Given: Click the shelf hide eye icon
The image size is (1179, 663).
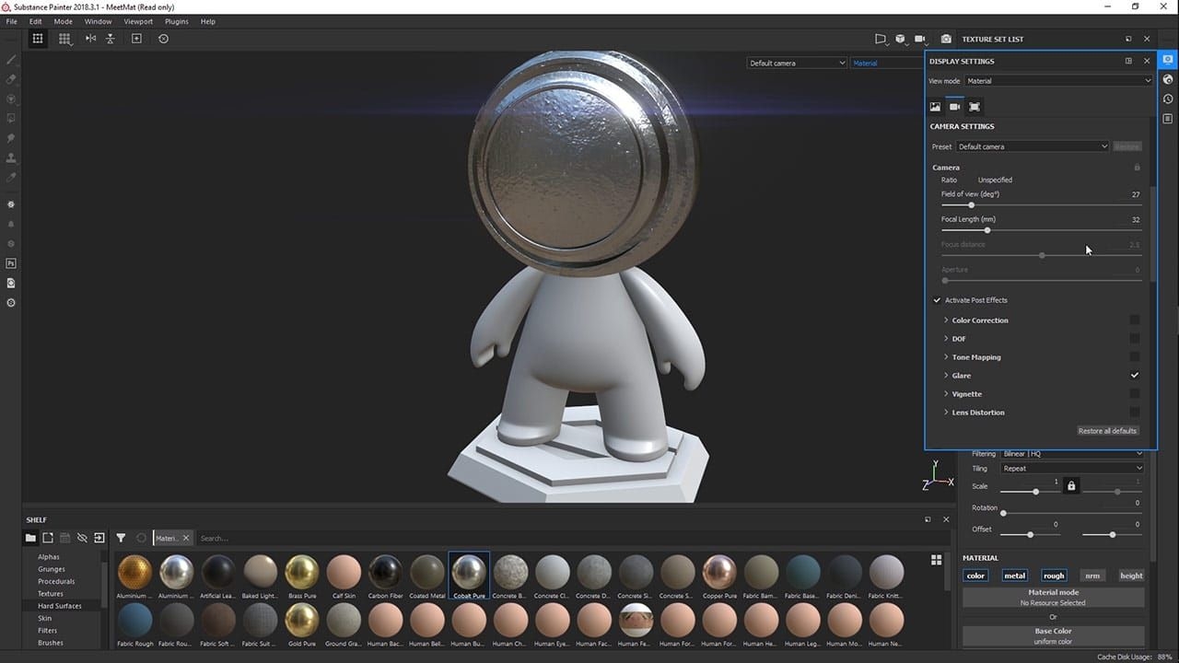Looking at the screenshot, I should pyautogui.click(x=82, y=538).
